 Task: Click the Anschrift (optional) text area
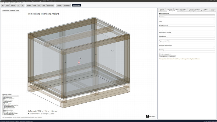click(x=187, y=29)
